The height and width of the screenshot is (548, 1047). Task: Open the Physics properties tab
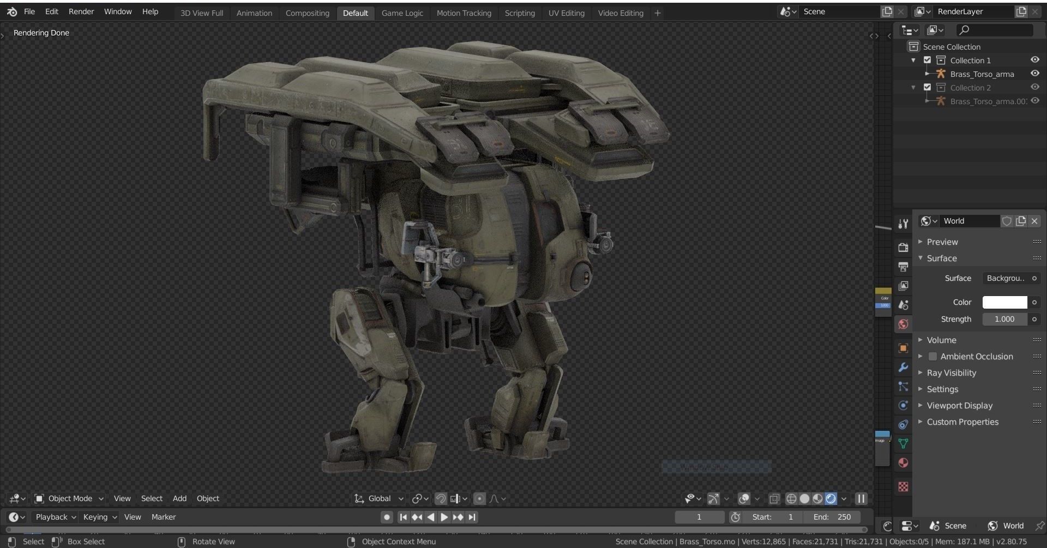coord(903,405)
